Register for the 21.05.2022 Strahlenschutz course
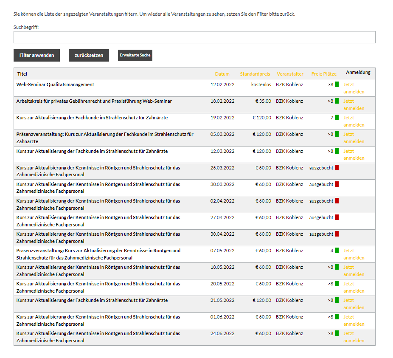393x358 pixels. 354,304
